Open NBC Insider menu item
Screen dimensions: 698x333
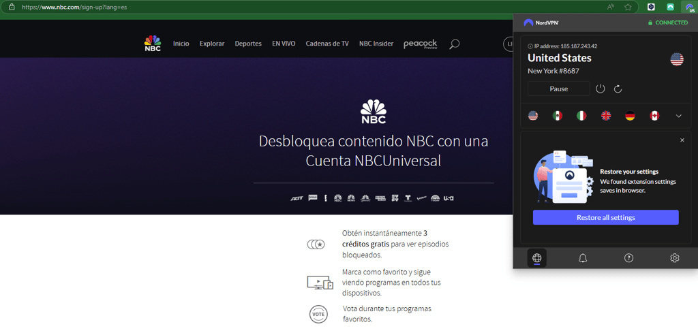click(376, 44)
